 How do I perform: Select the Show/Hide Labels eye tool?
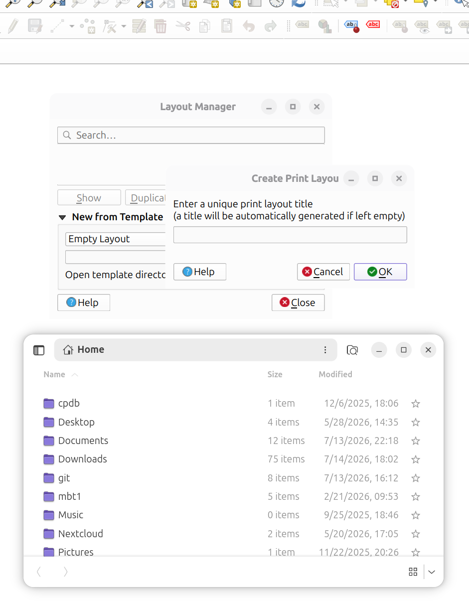point(422,25)
